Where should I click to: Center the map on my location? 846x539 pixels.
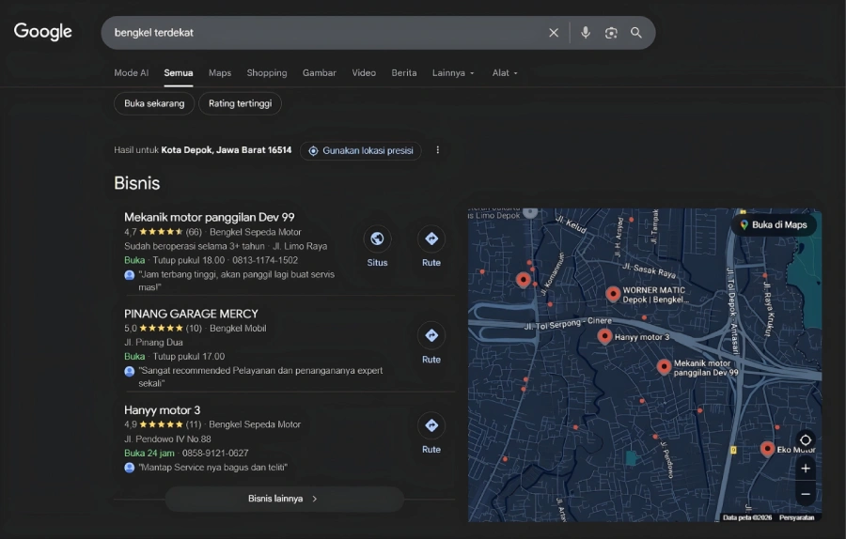click(805, 439)
